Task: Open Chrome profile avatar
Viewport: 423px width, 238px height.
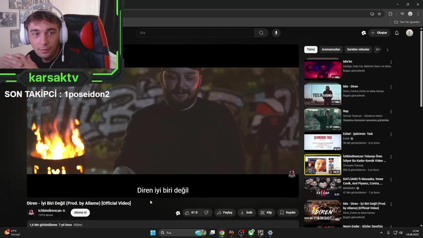Action: click(x=410, y=14)
